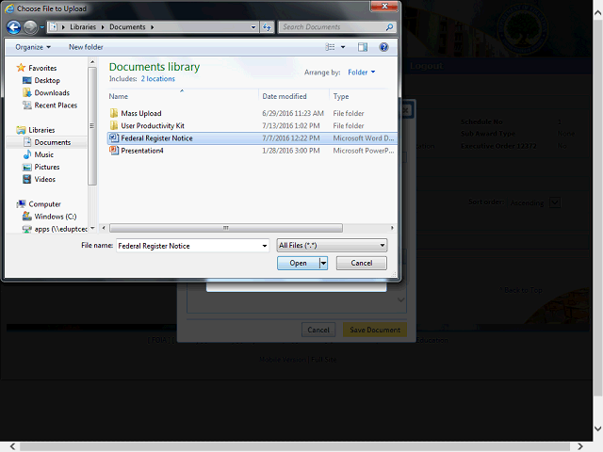
Task: Expand the Open button split arrow
Action: (x=323, y=264)
